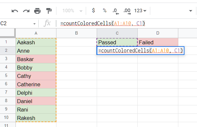Open the 100% zoom dropdown
The width and height of the screenshot is (197, 127).
tap(72, 11)
